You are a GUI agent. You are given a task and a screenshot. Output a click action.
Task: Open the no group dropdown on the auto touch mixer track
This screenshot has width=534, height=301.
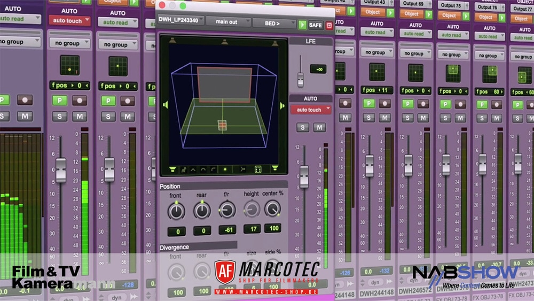[70, 43]
